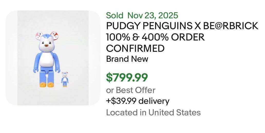The width and height of the screenshot is (265, 133).
Task: Click the listing product thumbnail image
Action: [x=53, y=58]
